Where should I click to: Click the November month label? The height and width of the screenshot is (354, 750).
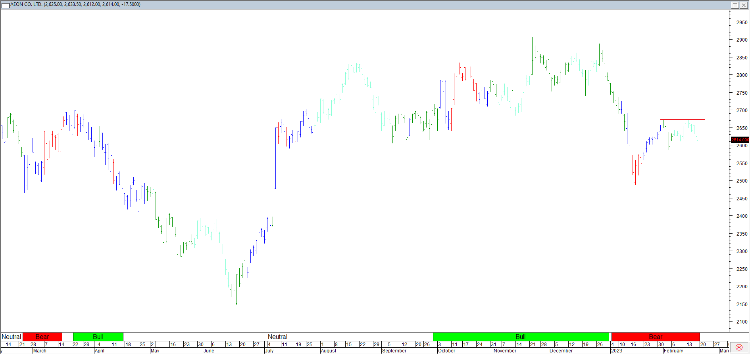click(505, 351)
